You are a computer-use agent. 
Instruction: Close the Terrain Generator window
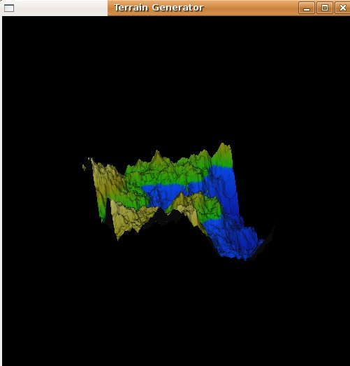pos(342,8)
